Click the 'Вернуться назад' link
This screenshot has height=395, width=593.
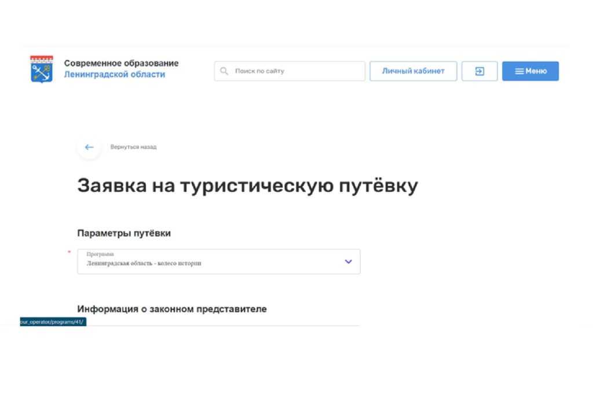[x=133, y=147]
